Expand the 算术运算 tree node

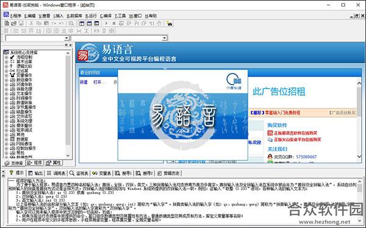[6, 62]
